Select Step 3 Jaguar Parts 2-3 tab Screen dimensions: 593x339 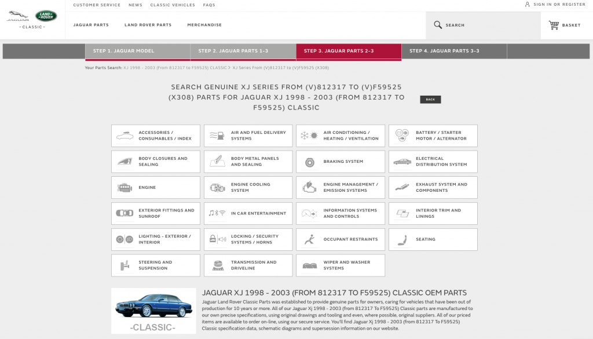click(x=349, y=51)
